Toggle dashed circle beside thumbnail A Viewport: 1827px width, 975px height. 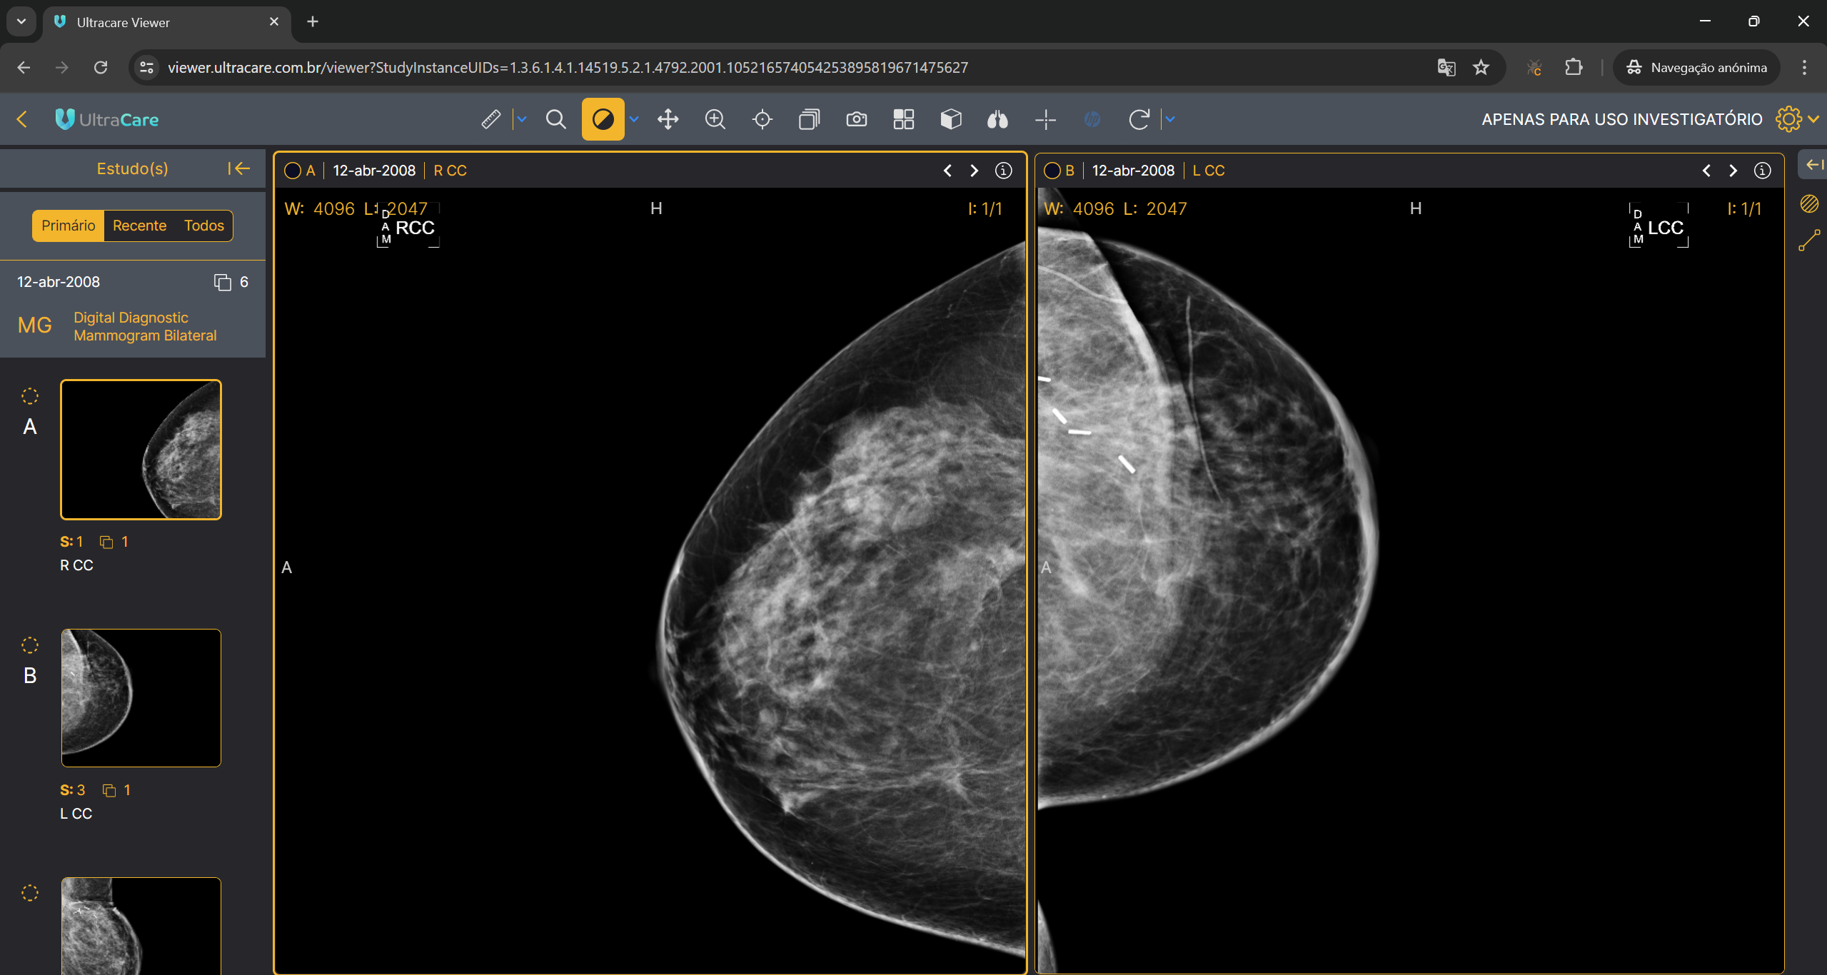pos(30,396)
